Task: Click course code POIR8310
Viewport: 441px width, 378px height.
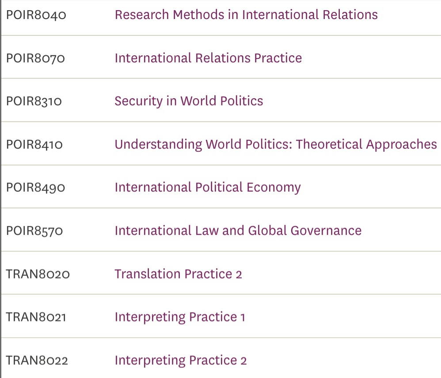Action: [34, 101]
